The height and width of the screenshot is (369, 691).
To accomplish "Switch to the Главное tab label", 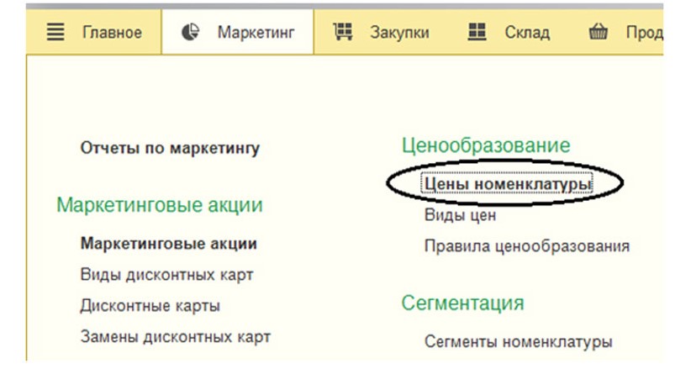I will (111, 33).
